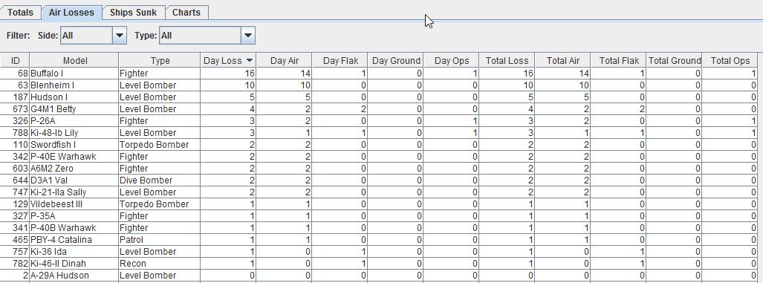This screenshot has width=763, height=283.
Task: Select the Hudson I model cell
Action: click(x=74, y=97)
